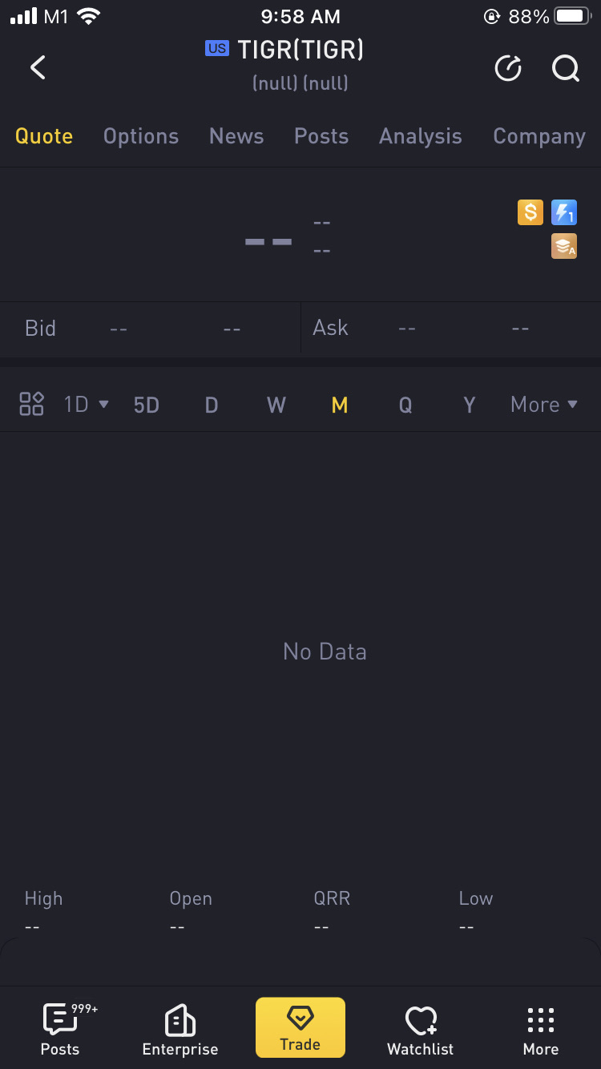Viewport: 601px width, 1069px height.
Task: Add to Watchlist via heart icon
Action: [421, 1029]
